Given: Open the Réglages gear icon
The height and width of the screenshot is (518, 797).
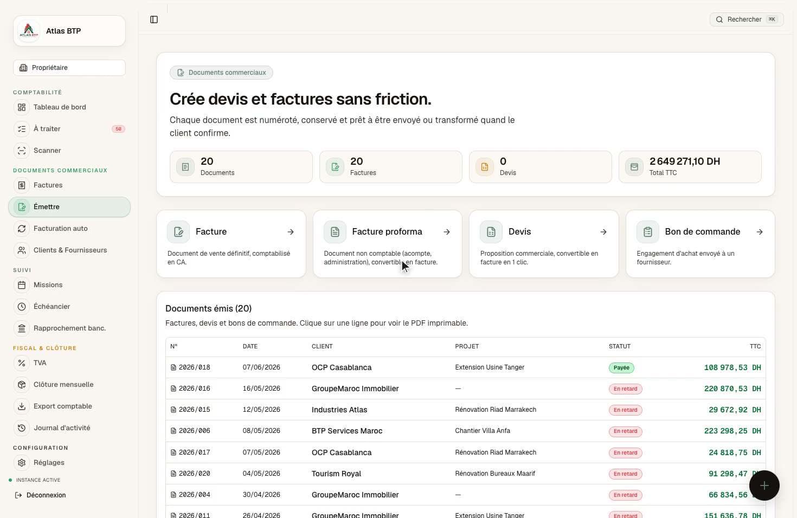Looking at the screenshot, I should pos(22,463).
